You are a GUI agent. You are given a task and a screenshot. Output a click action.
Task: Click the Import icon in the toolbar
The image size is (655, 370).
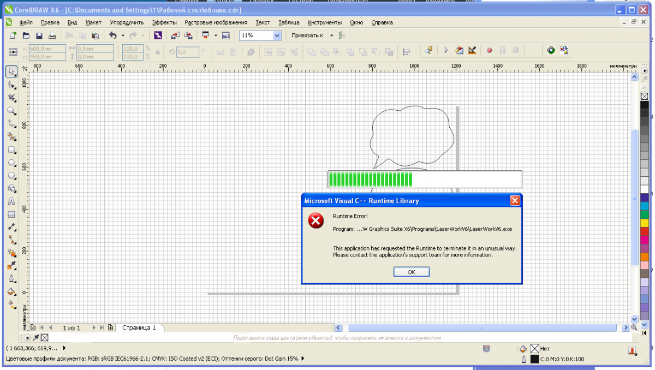click(175, 35)
